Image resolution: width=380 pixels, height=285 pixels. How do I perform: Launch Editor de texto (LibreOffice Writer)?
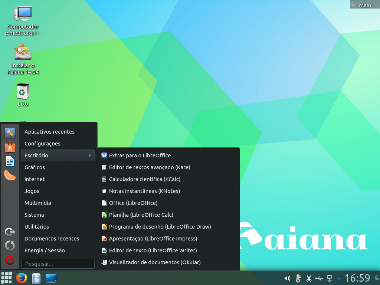[168, 250]
